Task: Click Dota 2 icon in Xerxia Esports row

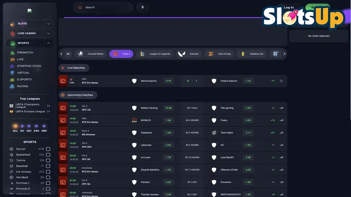Action: pos(63,81)
